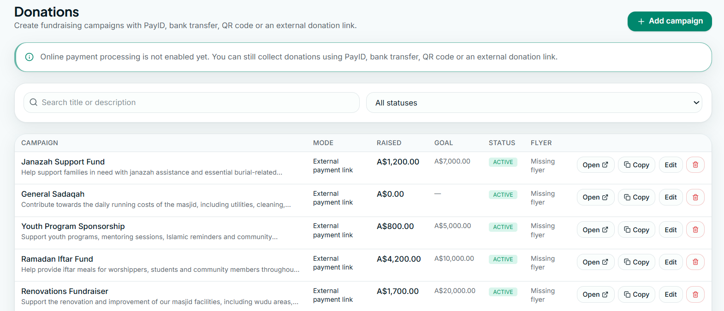This screenshot has height=311, width=724.
Task: Open the Janazah Support Fund campaign link
Action: pos(595,165)
